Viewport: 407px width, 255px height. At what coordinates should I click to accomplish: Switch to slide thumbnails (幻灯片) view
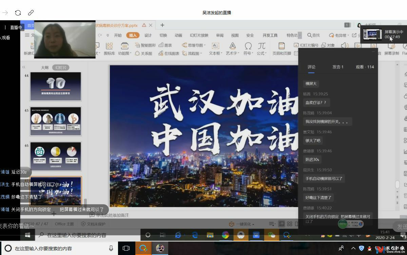click(61, 68)
